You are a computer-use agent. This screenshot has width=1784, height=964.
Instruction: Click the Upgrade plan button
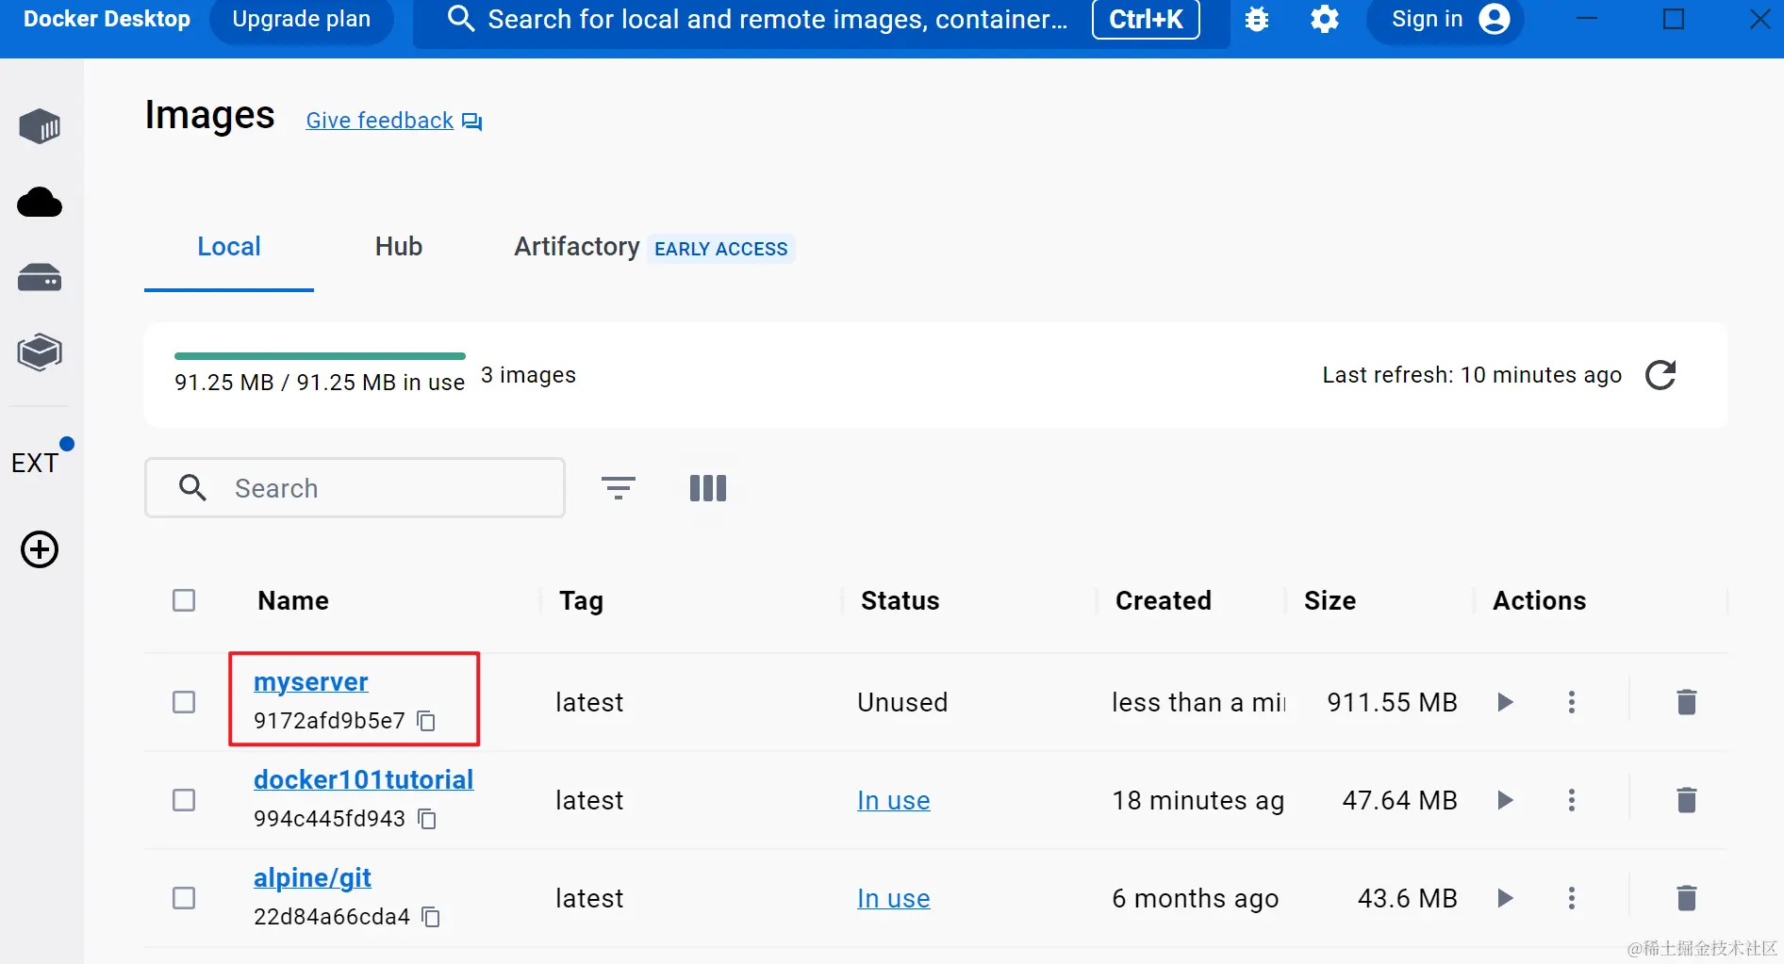coord(302,20)
